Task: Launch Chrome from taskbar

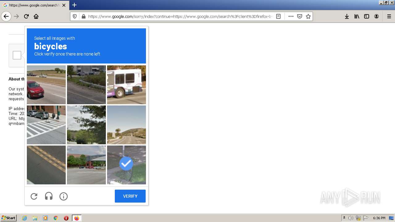Action: [56, 218]
